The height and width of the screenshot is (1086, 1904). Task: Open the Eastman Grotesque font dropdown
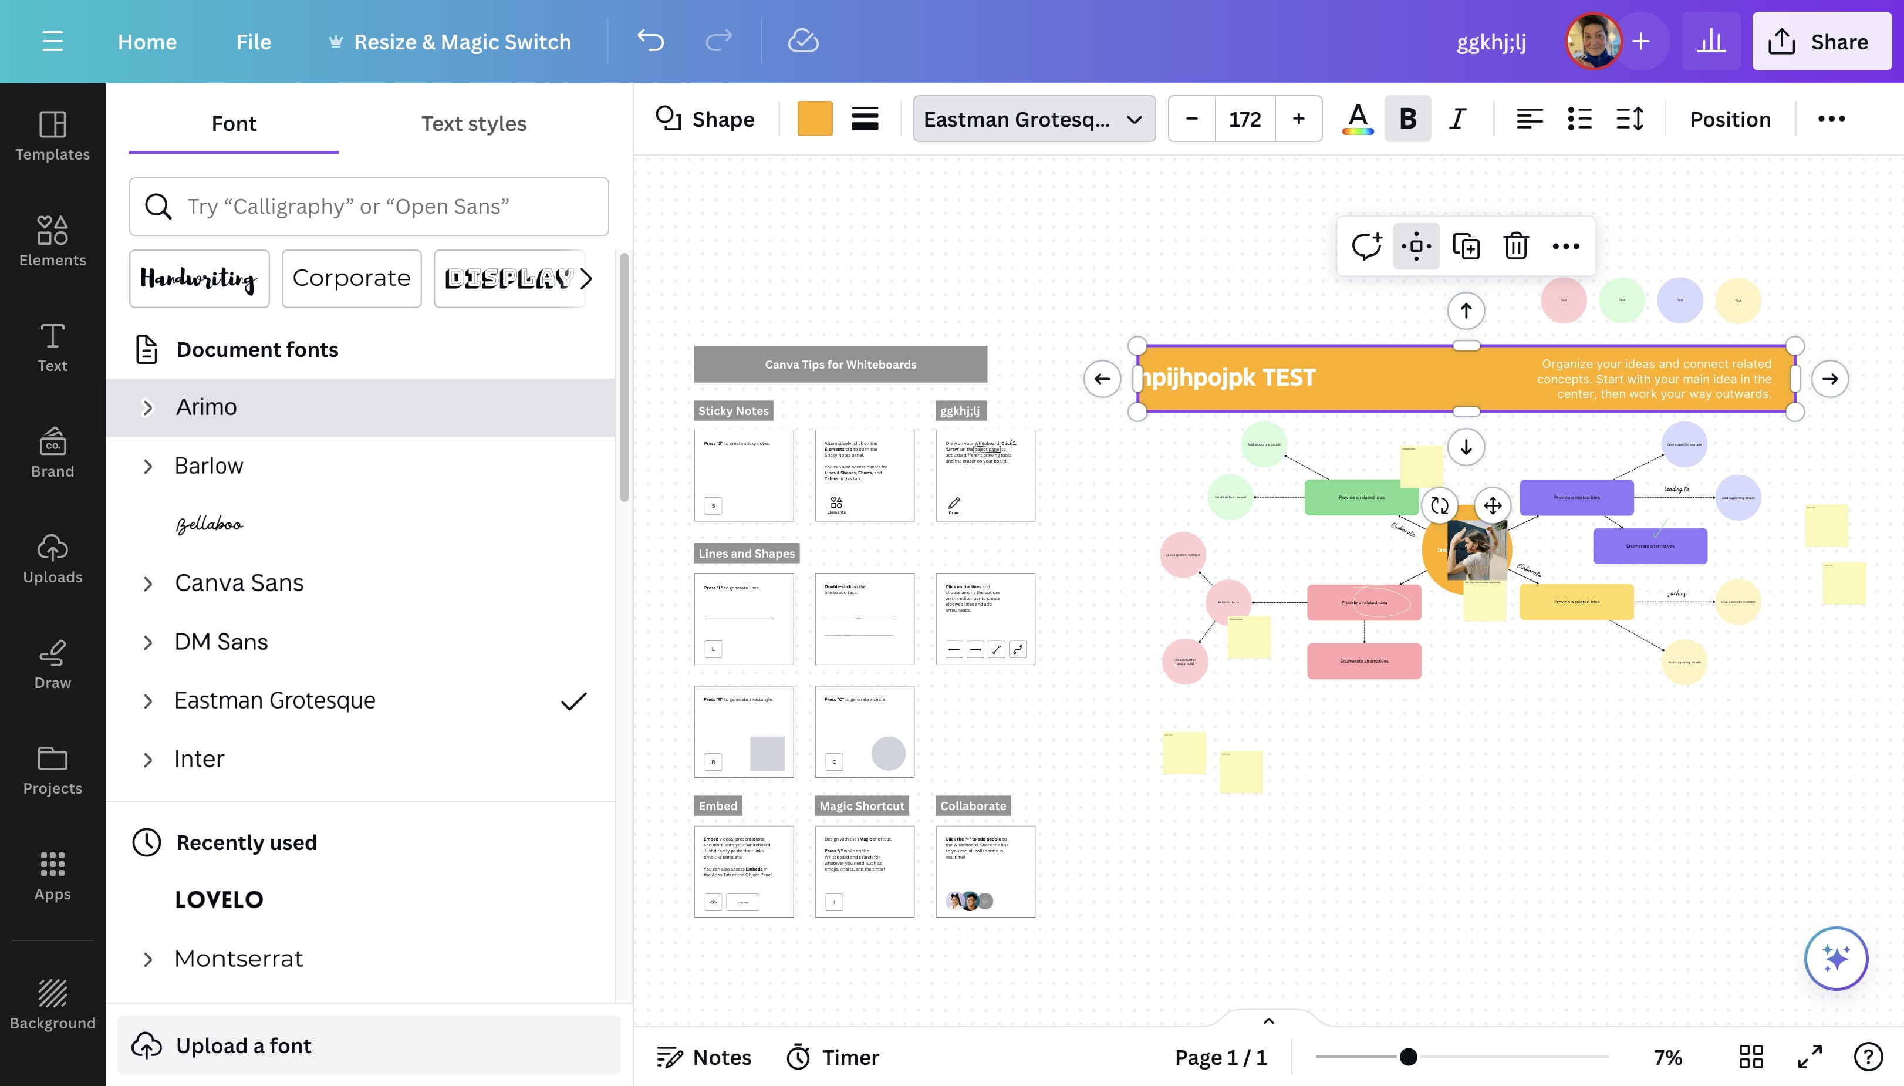1034,119
